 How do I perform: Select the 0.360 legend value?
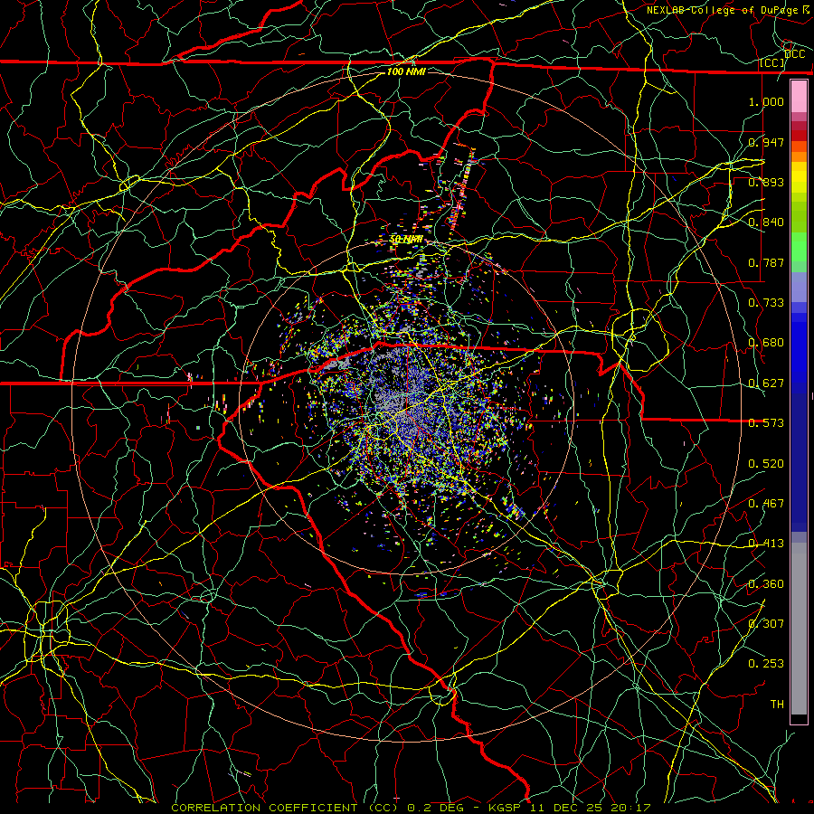click(766, 584)
